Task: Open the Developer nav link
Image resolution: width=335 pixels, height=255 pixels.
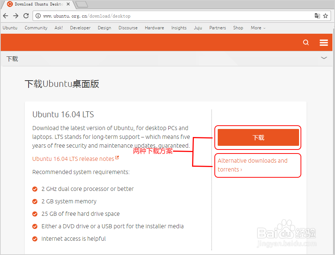Action: pos(80,28)
